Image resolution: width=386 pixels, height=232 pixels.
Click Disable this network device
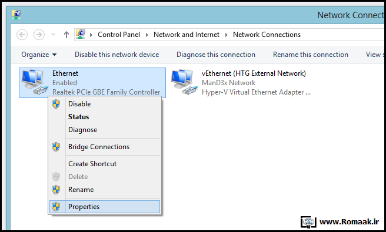coord(117,55)
